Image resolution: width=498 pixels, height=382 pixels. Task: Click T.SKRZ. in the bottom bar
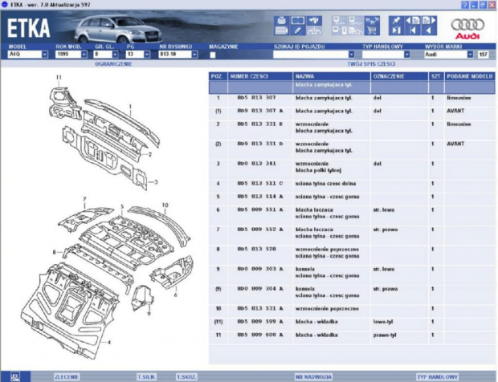tap(186, 377)
